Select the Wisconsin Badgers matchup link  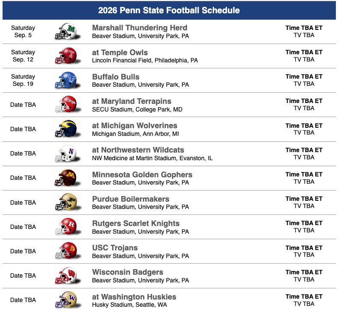point(127,272)
